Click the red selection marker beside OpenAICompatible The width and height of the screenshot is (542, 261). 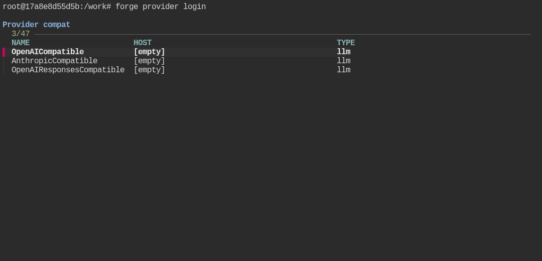pos(4,52)
